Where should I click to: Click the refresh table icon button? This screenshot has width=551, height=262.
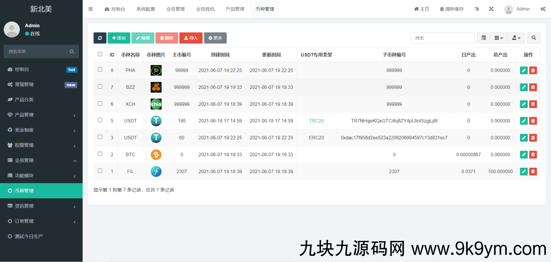point(100,38)
